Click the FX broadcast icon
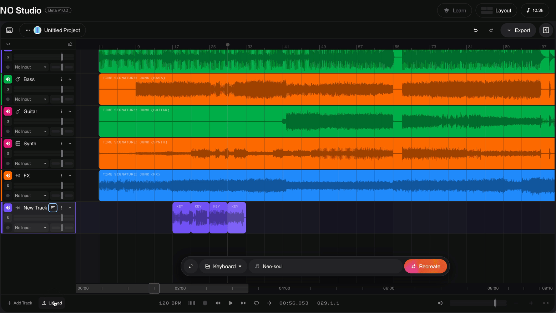Viewport: 556px width, 313px height. [18, 176]
